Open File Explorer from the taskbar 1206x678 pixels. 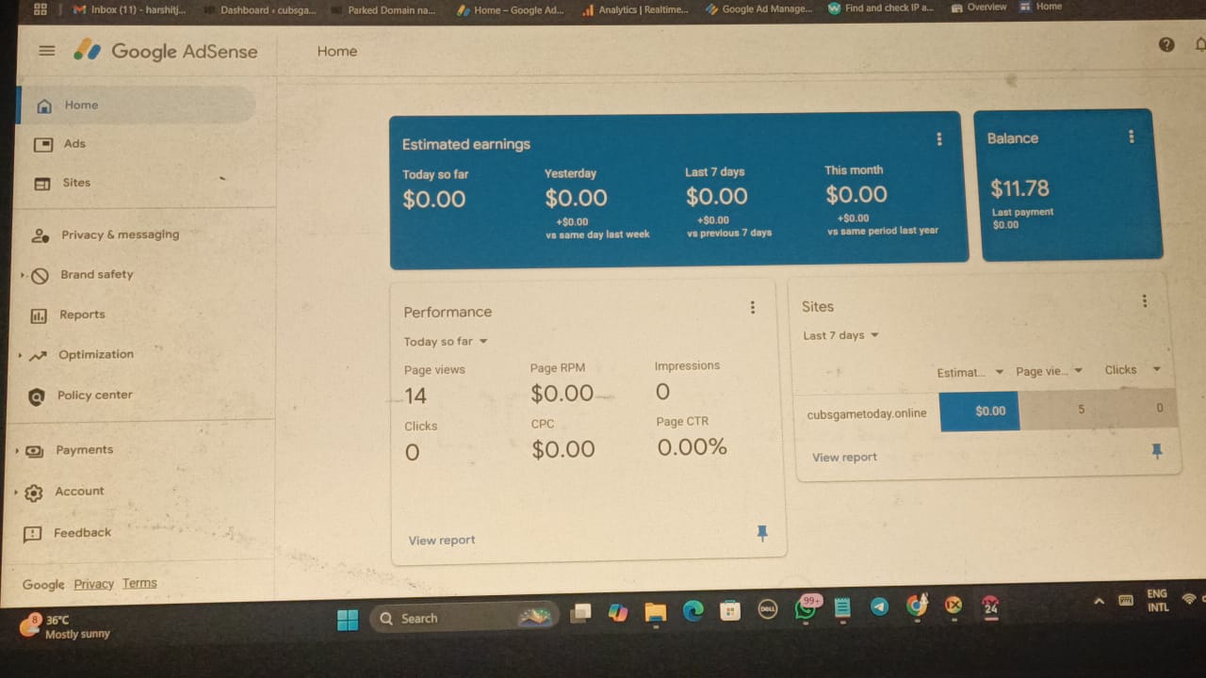click(656, 612)
